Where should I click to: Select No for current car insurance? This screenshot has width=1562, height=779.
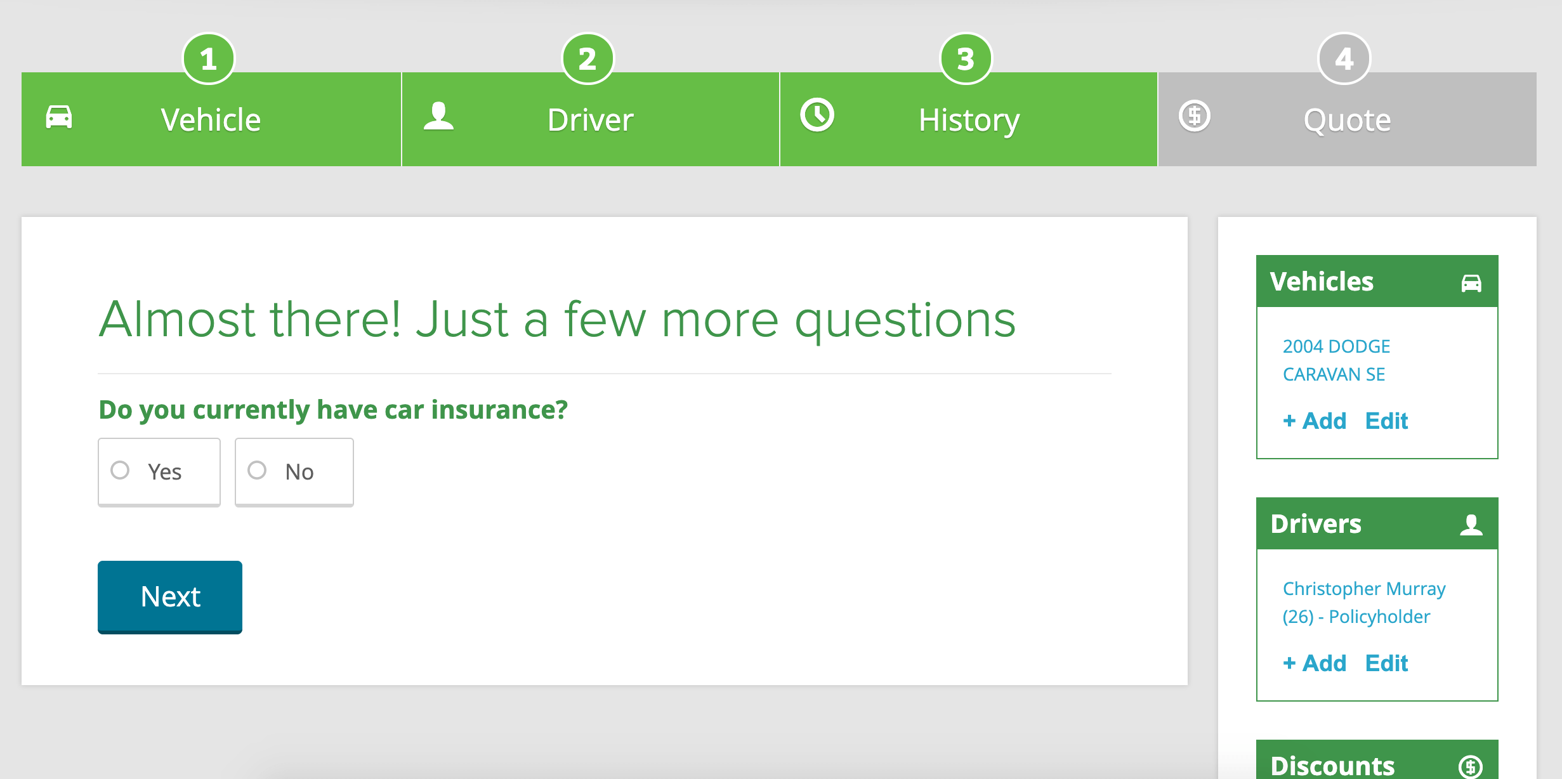(x=294, y=472)
